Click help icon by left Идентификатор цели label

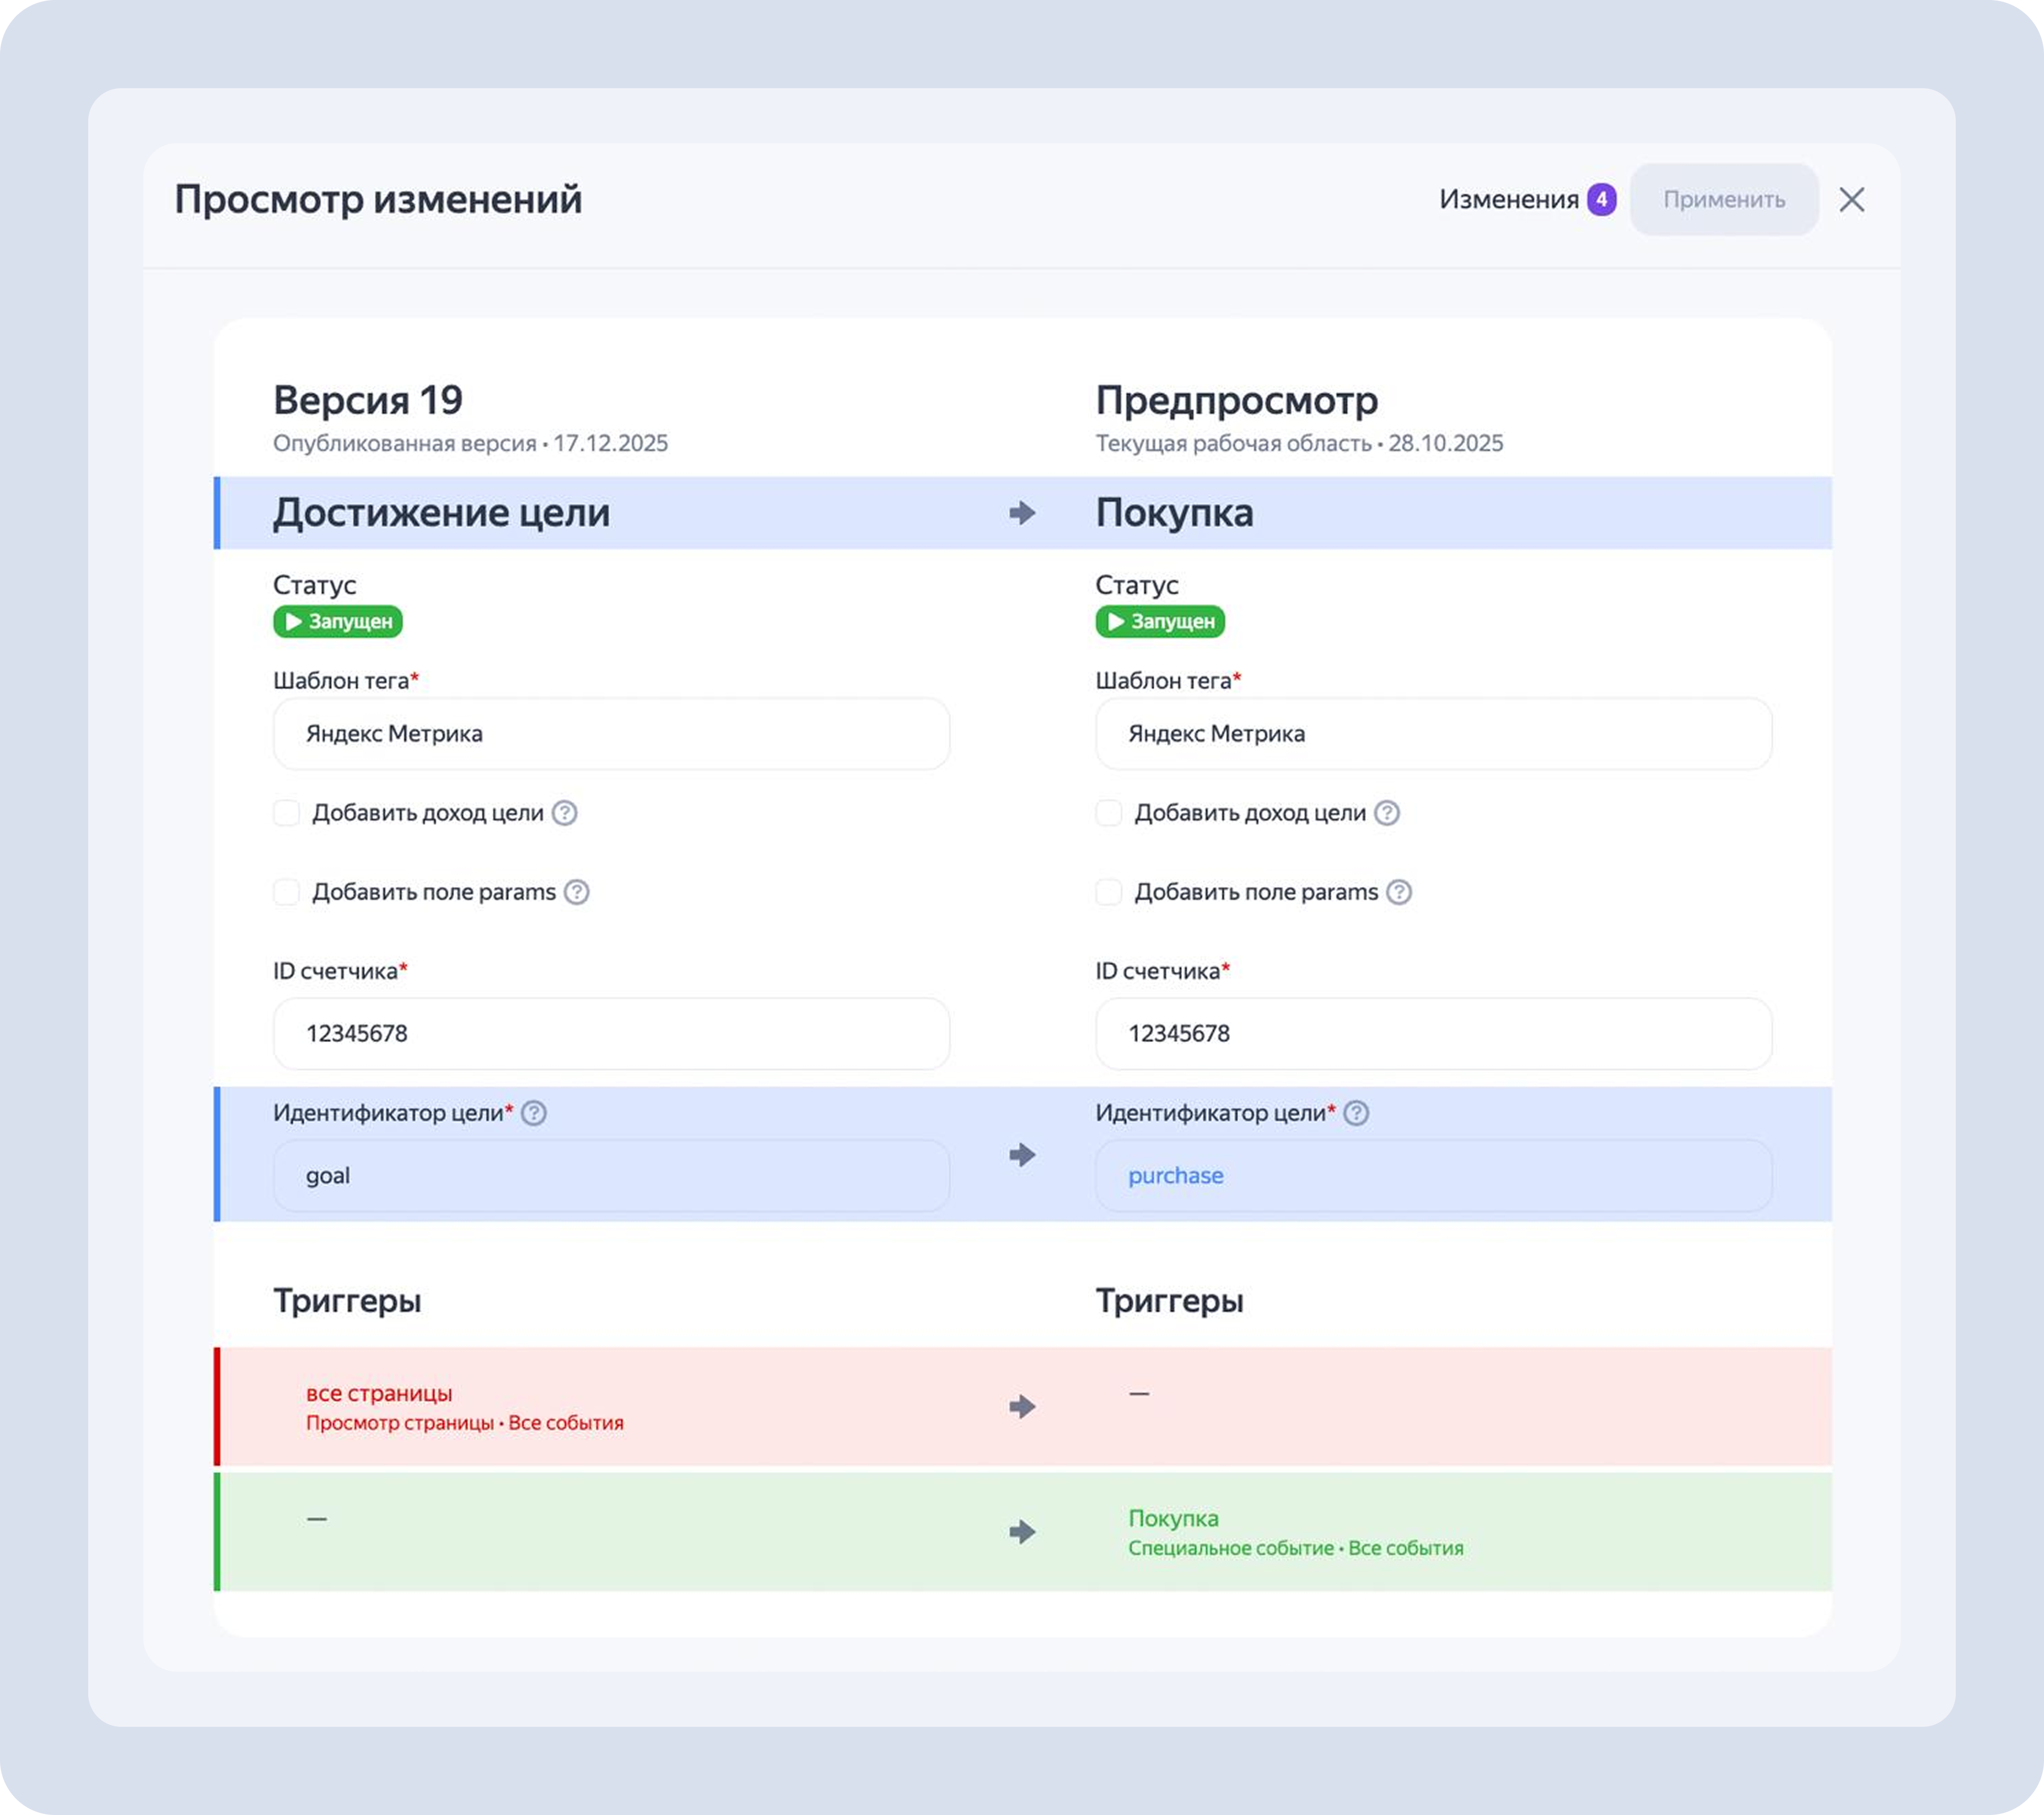tap(534, 1113)
